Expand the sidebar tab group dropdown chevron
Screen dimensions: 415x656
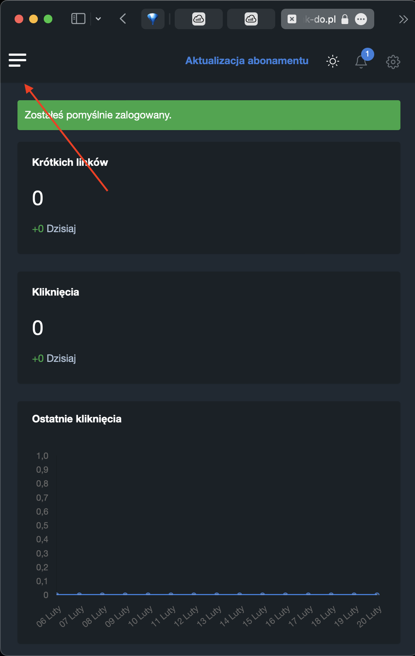pos(98,19)
